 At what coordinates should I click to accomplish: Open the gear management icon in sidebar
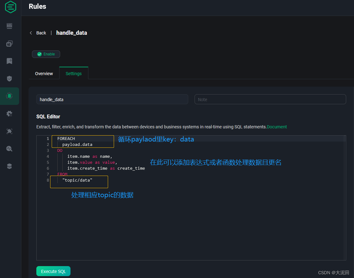point(9,114)
